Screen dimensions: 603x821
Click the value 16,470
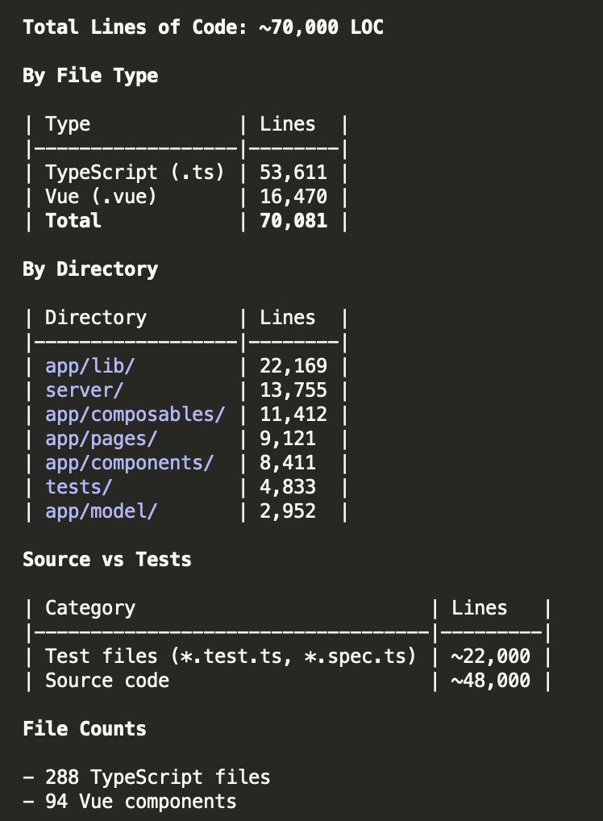293,196
